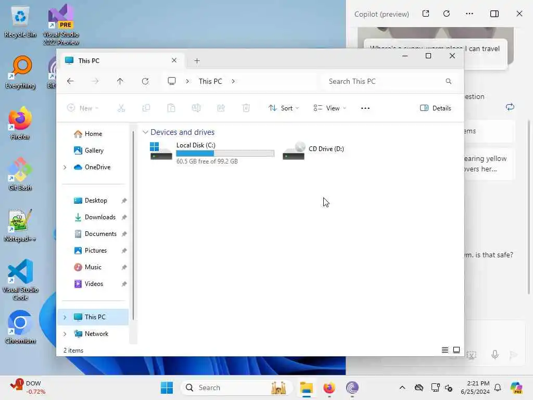This screenshot has height=400, width=533.
Task: Click the Rename icon in File Explorer toolbar
Action: click(196, 108)
